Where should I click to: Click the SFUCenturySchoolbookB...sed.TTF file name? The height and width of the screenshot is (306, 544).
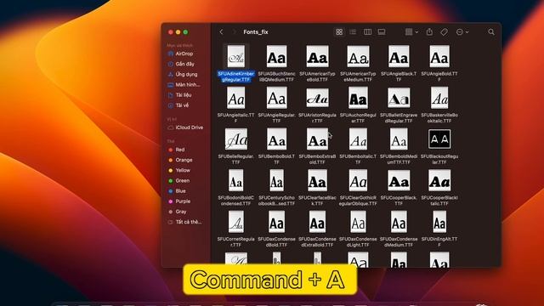tap(276, 201)
